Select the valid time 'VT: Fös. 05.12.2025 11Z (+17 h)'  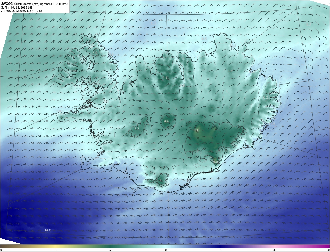(x=21, y=11)
